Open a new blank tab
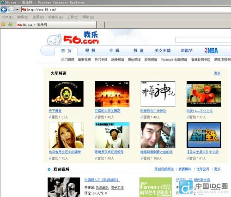 point(101,25)
